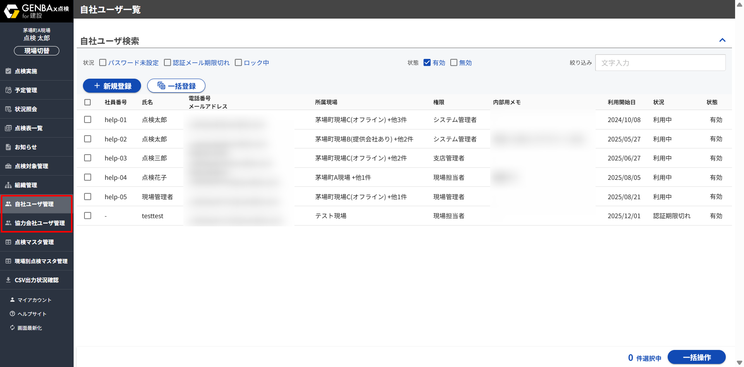
Task: Open 点検マスタ管理 menu item
Action: click(34, 242)
